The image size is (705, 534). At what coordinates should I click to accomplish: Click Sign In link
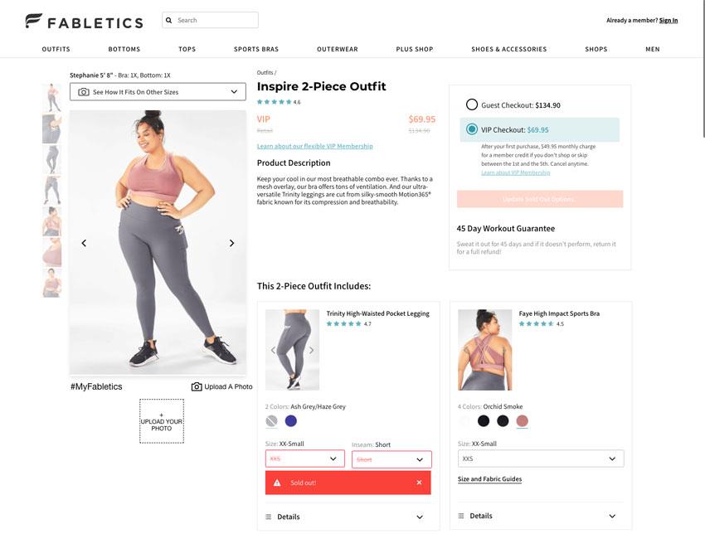(x=669, y=20)
